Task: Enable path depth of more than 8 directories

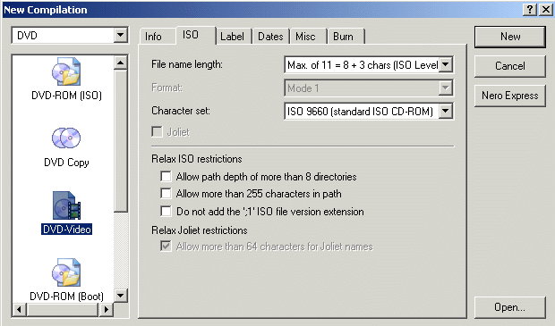Action: (x=166, y=176)
